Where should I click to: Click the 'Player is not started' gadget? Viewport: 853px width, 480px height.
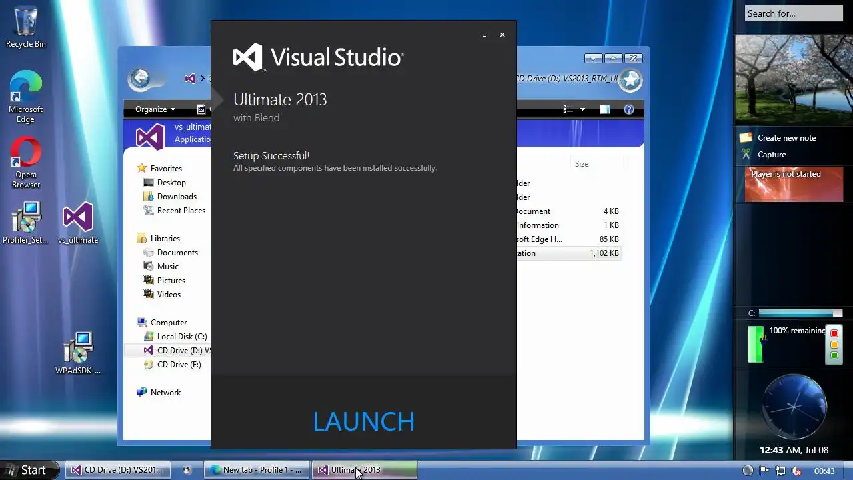click(794, 184)
